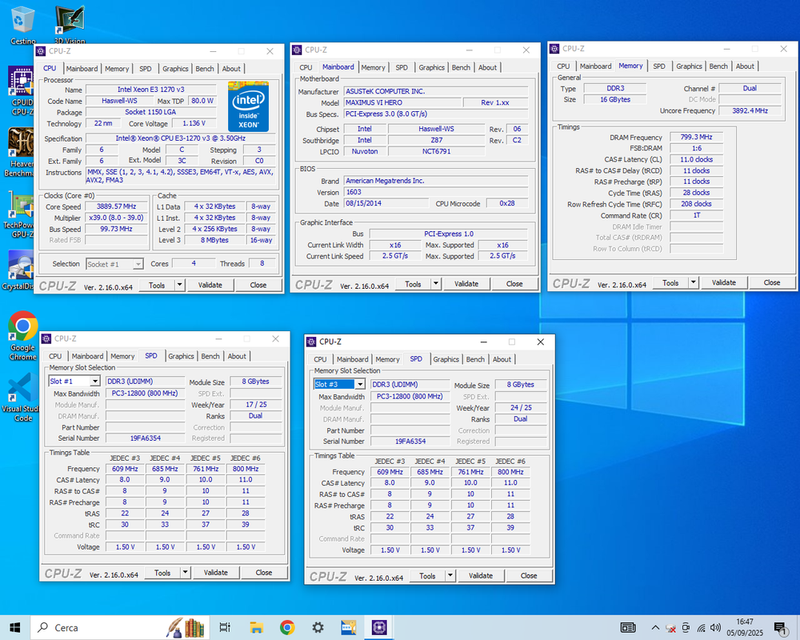
Task: Click CPU-Z title icon of the Mainboard window
Action: pos(297,50)
